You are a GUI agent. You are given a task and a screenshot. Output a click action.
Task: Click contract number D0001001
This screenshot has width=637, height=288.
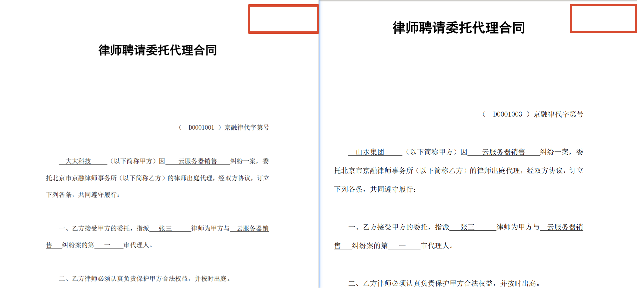[x=201, y=128]
